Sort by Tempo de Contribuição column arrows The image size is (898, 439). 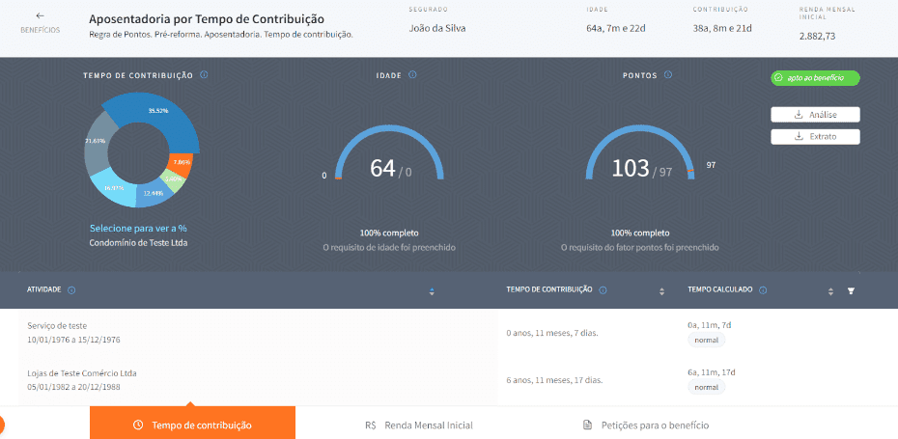coord(661,290)
